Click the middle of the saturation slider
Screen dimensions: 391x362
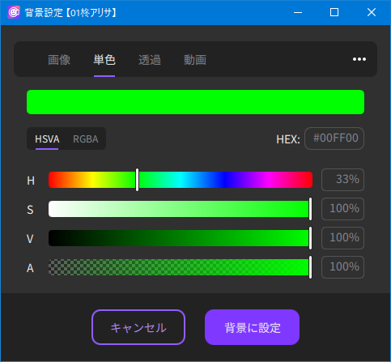181,209
